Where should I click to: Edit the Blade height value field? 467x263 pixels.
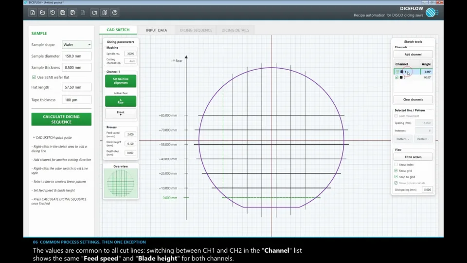point(130,144)
